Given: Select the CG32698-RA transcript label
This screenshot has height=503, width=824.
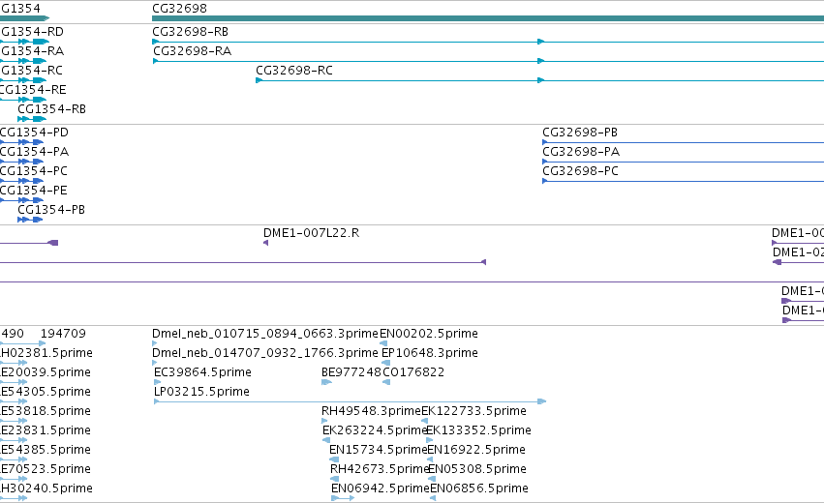Looking at the screenshot, I should coord(192,51).
